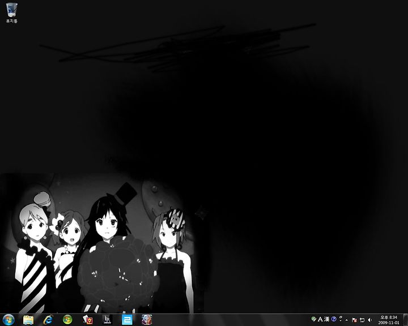Open the volume speaker tray icon
The image size is (408, 326).
(369, 320)
